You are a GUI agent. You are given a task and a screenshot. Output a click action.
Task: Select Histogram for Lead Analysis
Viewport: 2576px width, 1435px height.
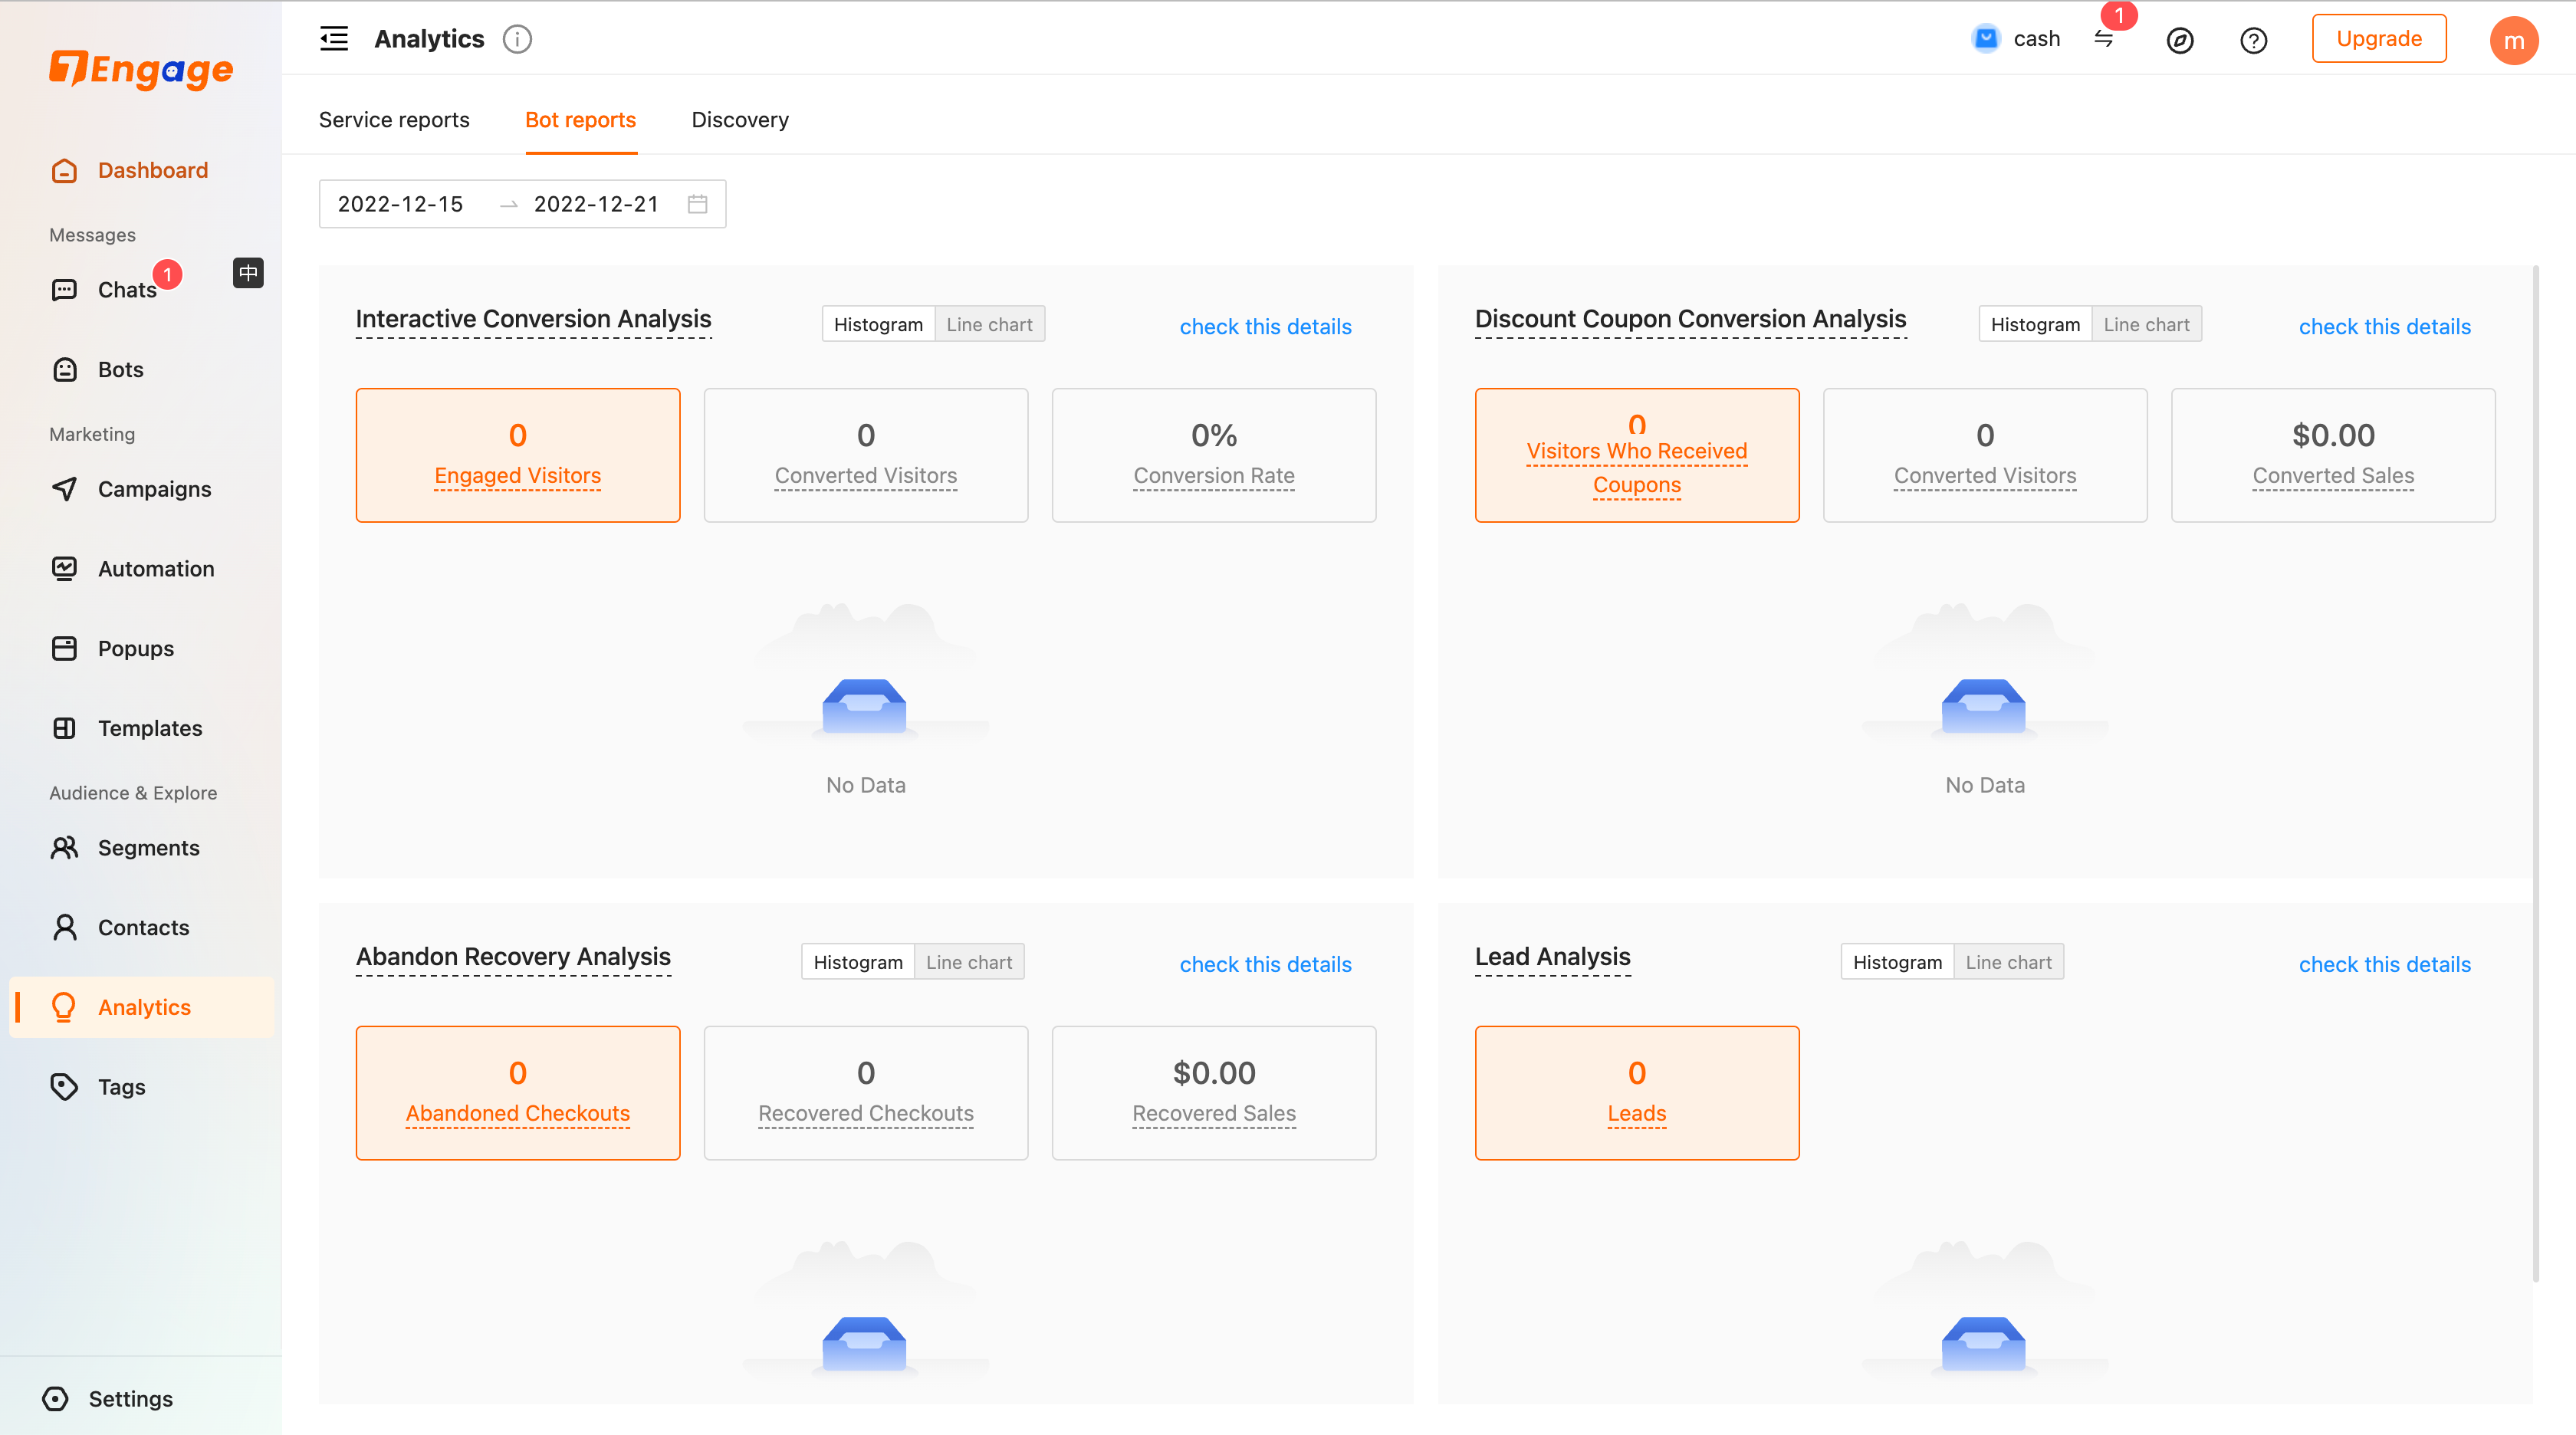(x=1897, y=962)
